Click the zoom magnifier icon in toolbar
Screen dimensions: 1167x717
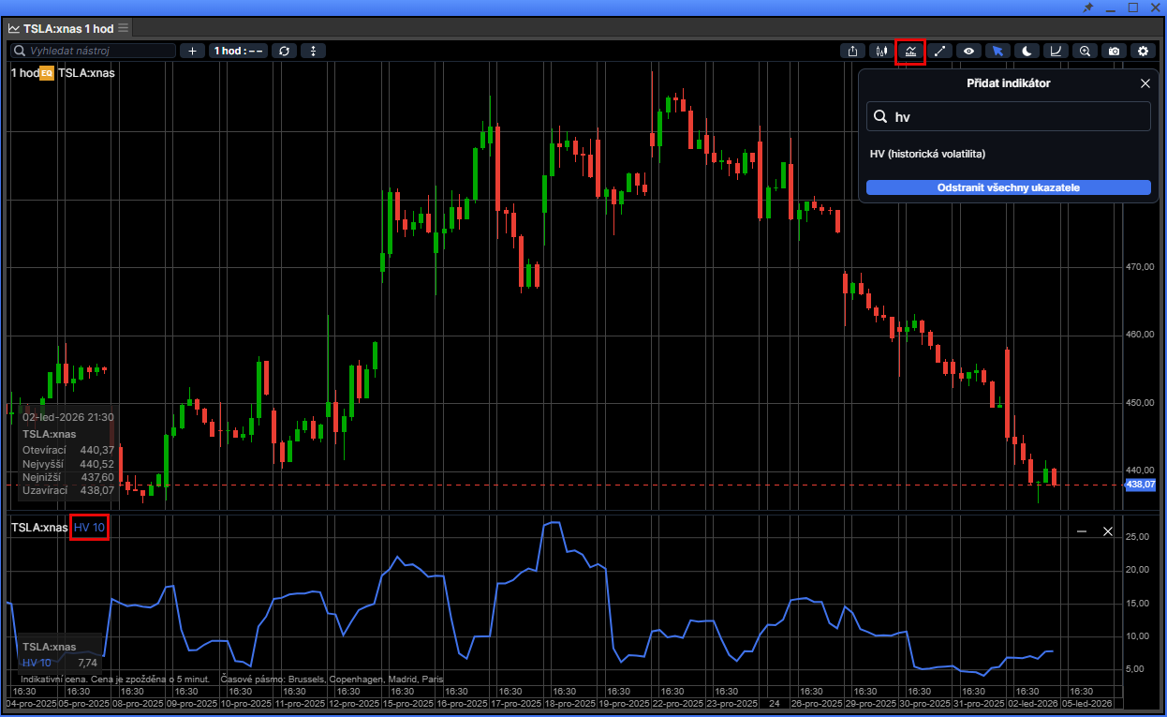coord(1085,51)
